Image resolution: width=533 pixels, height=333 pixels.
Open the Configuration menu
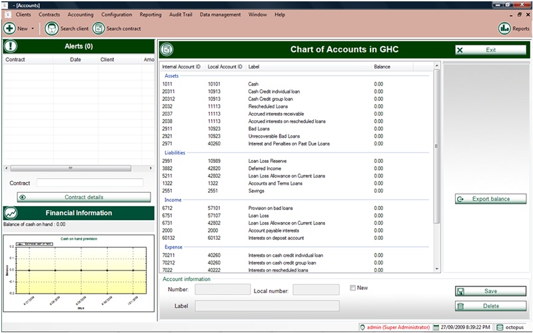click(117, 14)
